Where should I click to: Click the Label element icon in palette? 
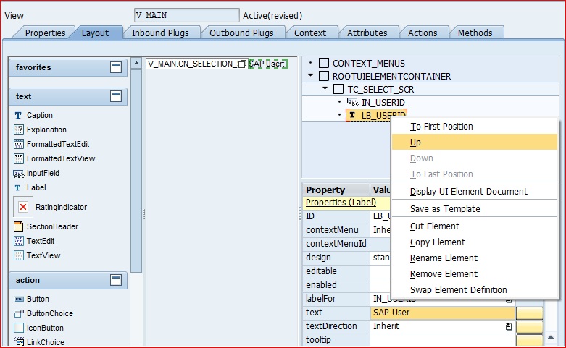pos(17,187)
